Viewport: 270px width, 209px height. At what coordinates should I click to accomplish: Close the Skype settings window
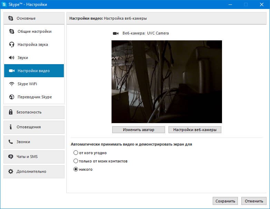point(262,4)
